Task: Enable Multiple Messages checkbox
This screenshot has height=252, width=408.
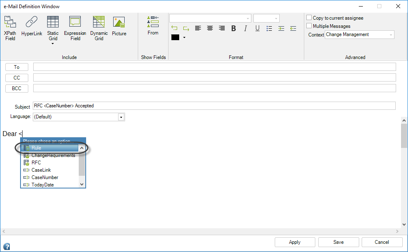Action: point(309,25)
